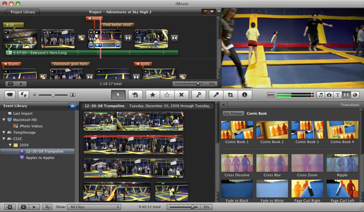Select the 12-30-08 Trampoline event
Image resolution: width=364 pixels, height=212 pixels.
pos(44,151)
